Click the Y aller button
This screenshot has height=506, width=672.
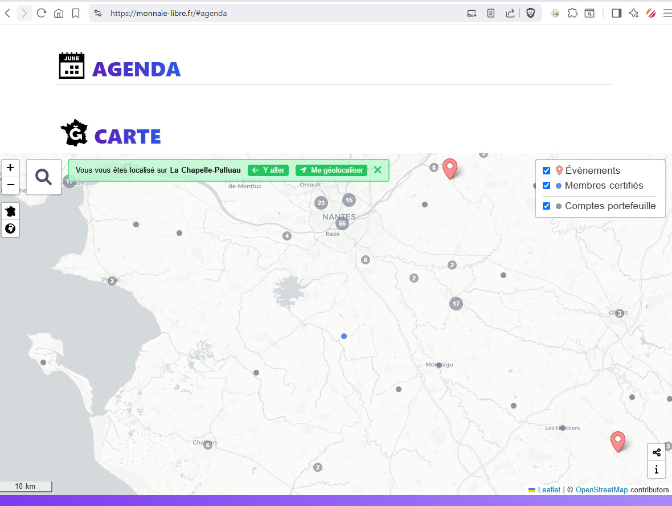tap(268, 170)
